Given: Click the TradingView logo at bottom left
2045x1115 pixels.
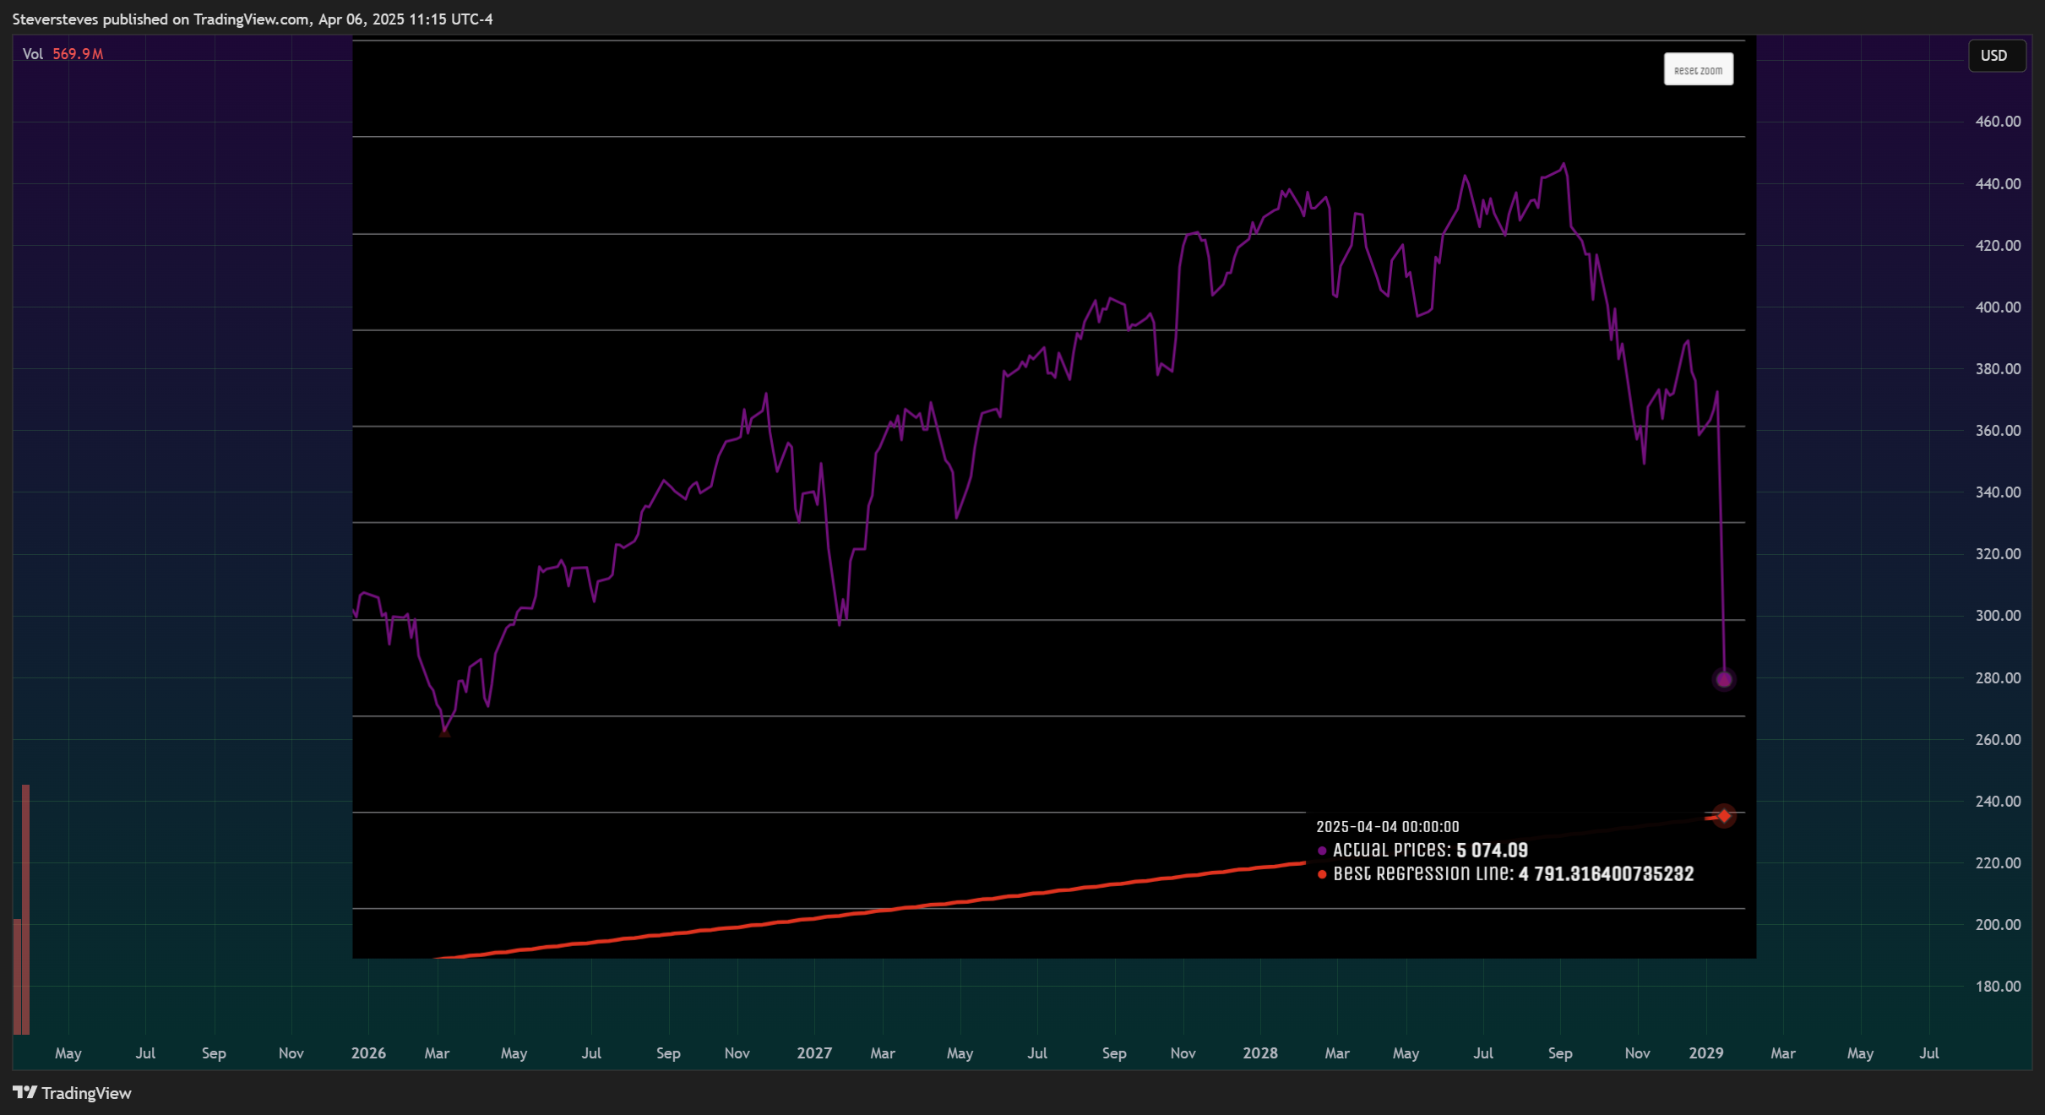Looking at the screenshot, I should 73,1092.
